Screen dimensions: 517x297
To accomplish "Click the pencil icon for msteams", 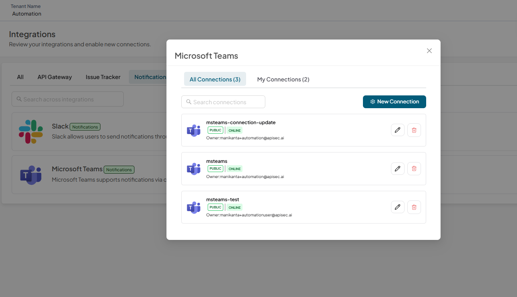I will click(x=397, y=168).
